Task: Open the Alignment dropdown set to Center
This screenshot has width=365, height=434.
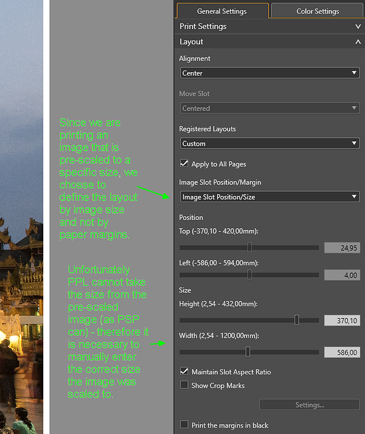Action: (x=270, y=73)
